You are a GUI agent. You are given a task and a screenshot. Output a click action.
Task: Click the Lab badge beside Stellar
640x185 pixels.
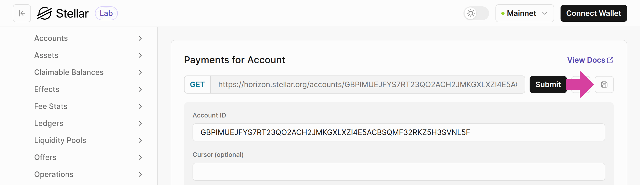point(106,13)
